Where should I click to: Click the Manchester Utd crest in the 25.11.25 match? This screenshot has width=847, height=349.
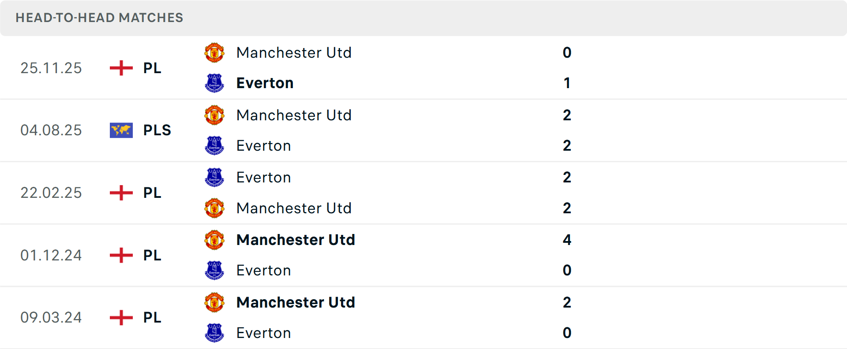(x=214, y=52)
